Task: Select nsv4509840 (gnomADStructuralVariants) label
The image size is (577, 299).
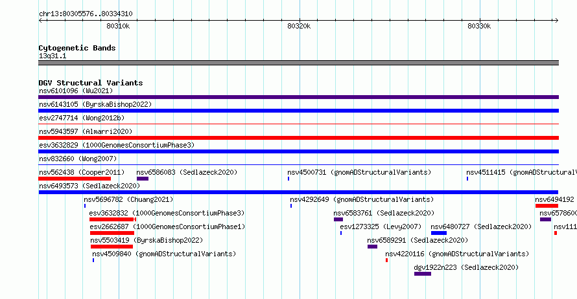Action: tap(164, 254)
